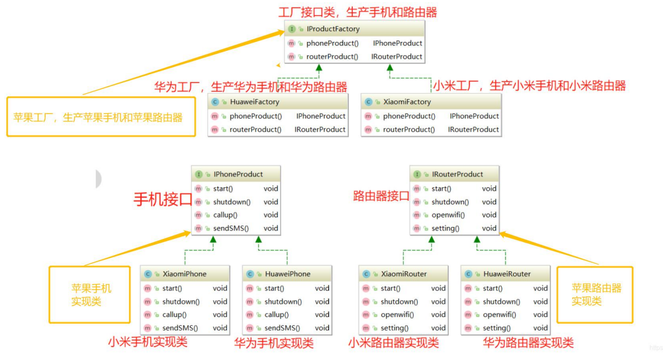
Task: Click method icon beside start() in XiaomiPhone
Action: pyautogui.click(x=148, y=288)
